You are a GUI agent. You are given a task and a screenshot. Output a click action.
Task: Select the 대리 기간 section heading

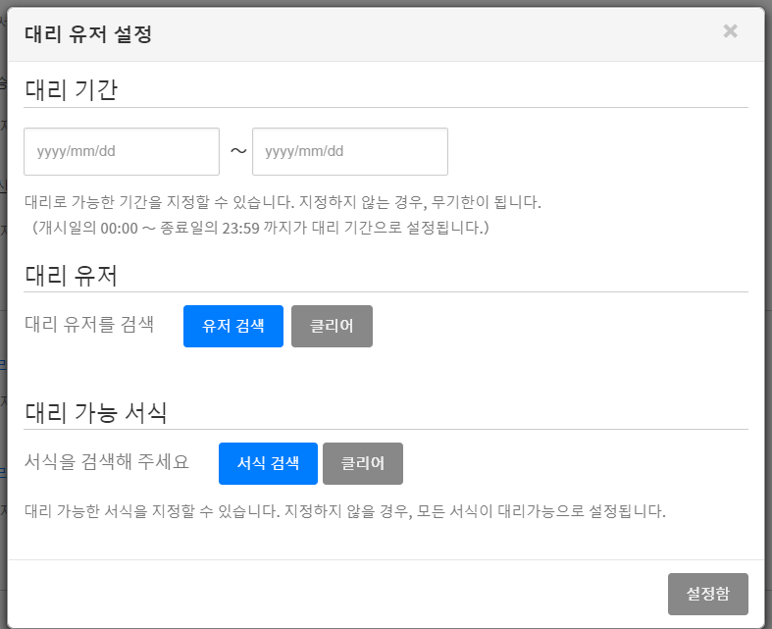click(x=71, y=89)
